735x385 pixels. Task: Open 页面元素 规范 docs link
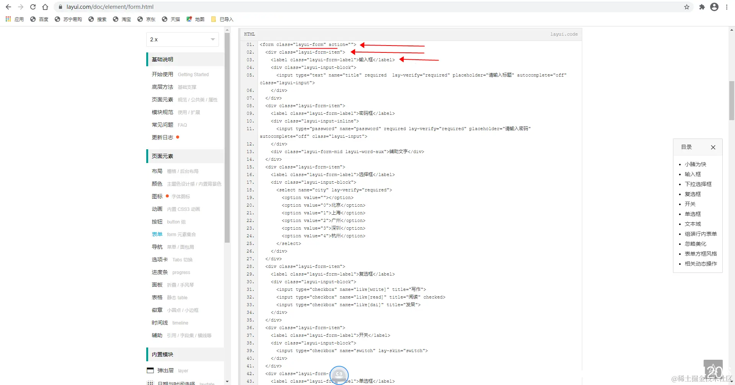click(x=185, y=100)
